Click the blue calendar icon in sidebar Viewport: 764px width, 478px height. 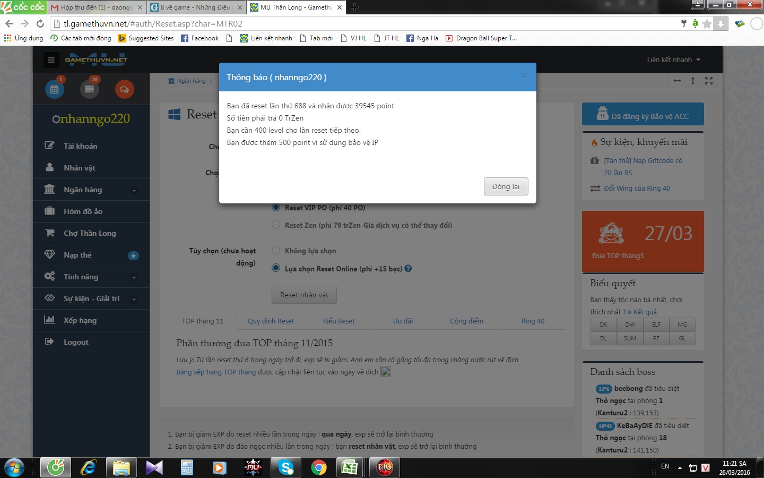tap(54, 89)
